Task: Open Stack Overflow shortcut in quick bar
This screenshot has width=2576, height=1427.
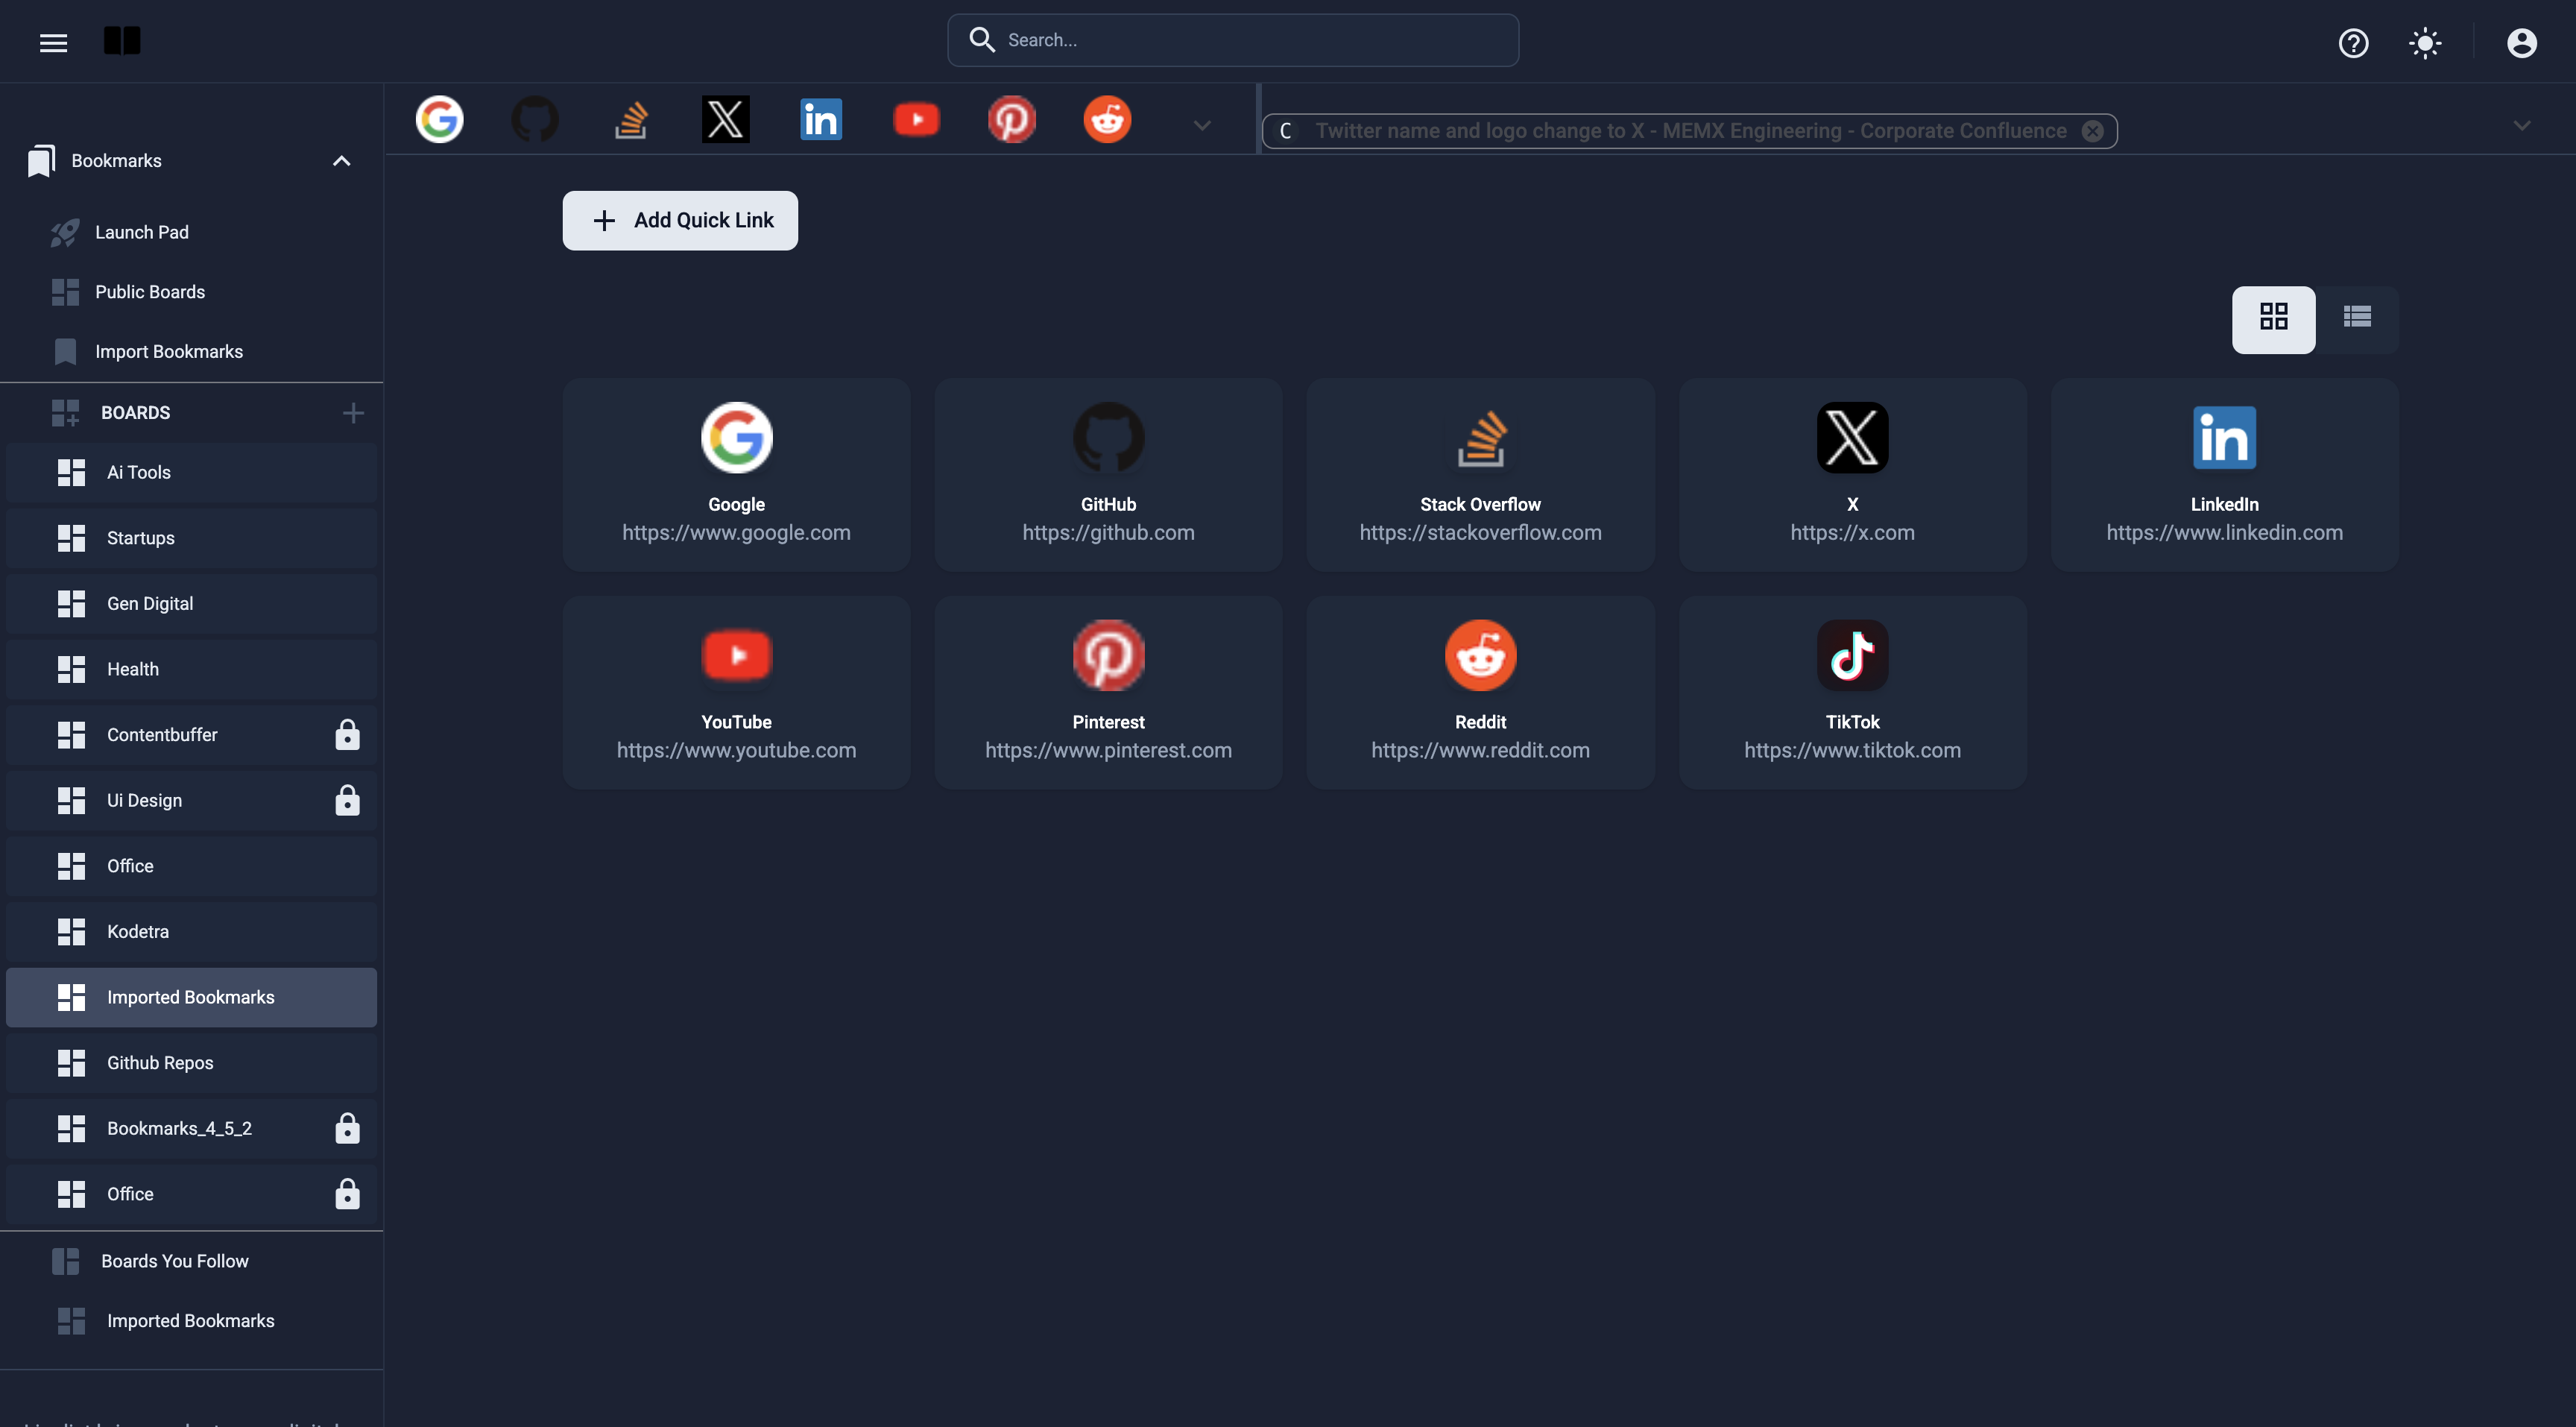Action: point(630,120)
